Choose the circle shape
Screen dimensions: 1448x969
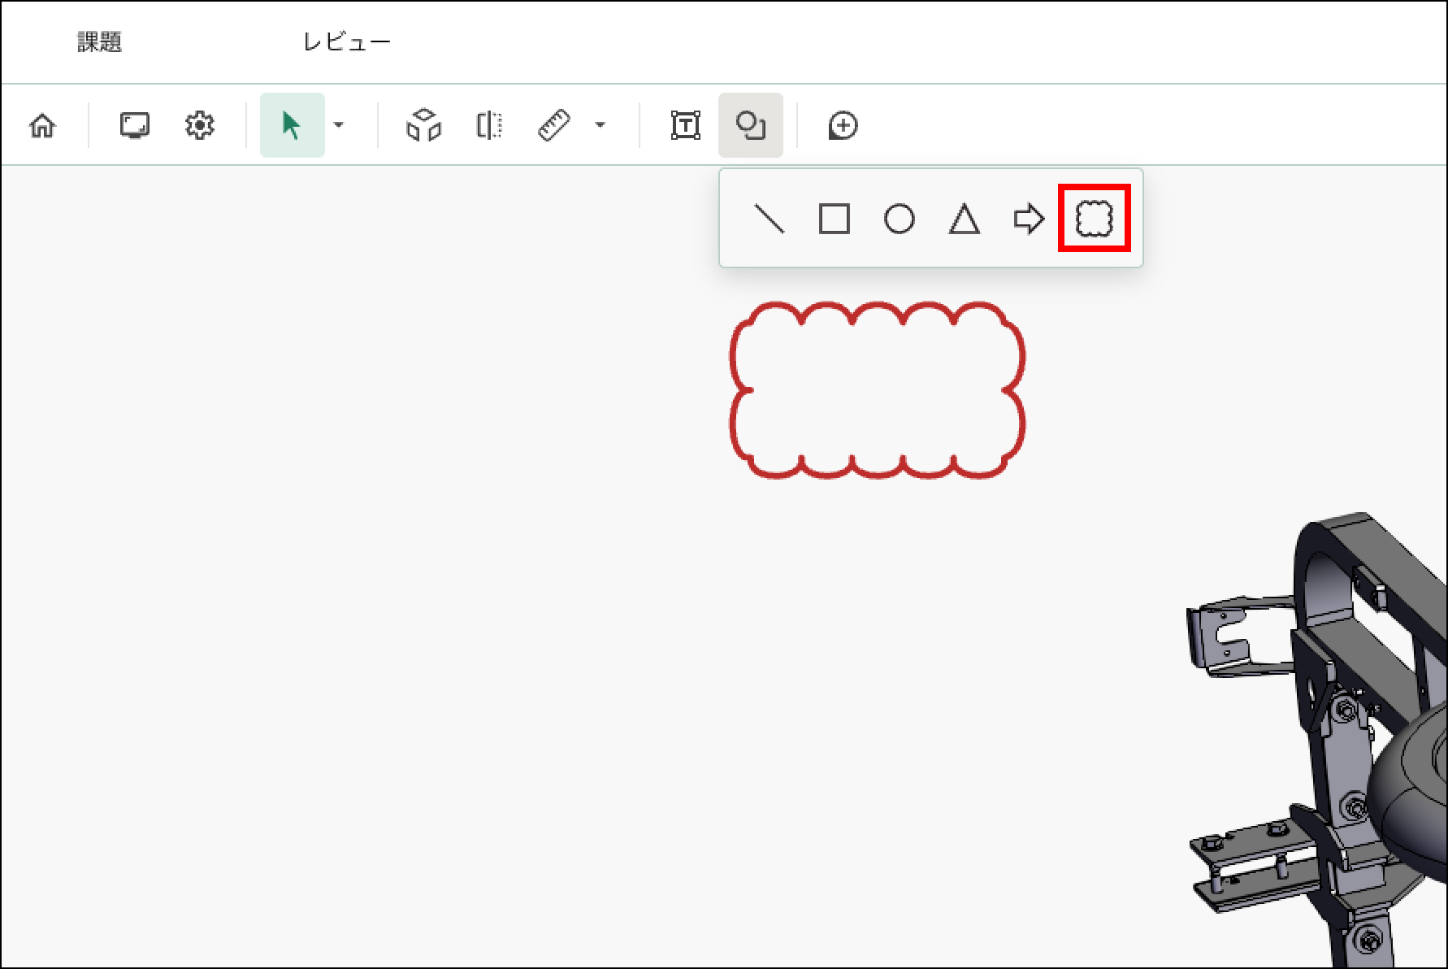pos(899,219)
